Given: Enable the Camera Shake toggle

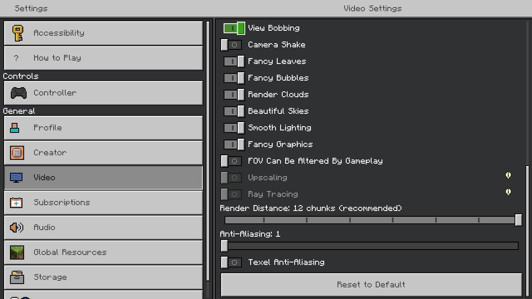Looking at the screenshot, I should point(231,45).
